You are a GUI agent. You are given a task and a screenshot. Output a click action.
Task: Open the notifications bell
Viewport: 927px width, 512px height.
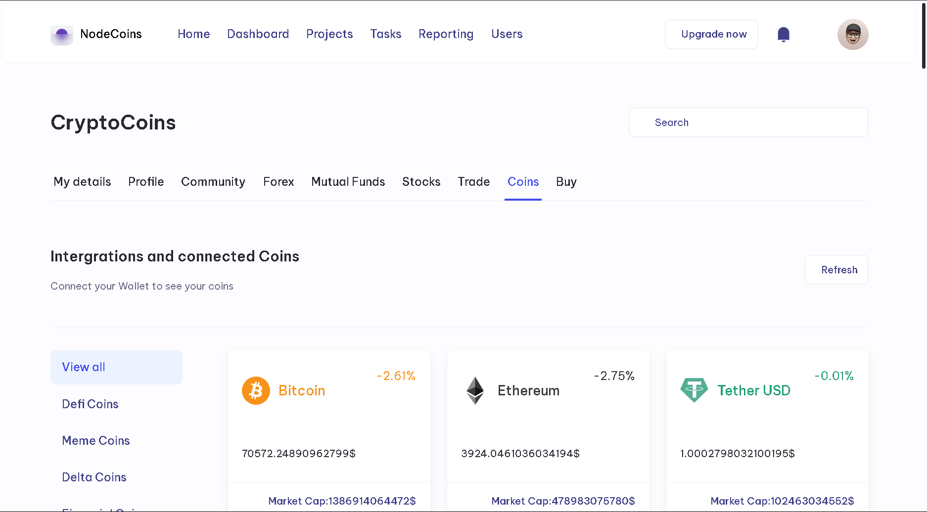(x=784, y=35)
